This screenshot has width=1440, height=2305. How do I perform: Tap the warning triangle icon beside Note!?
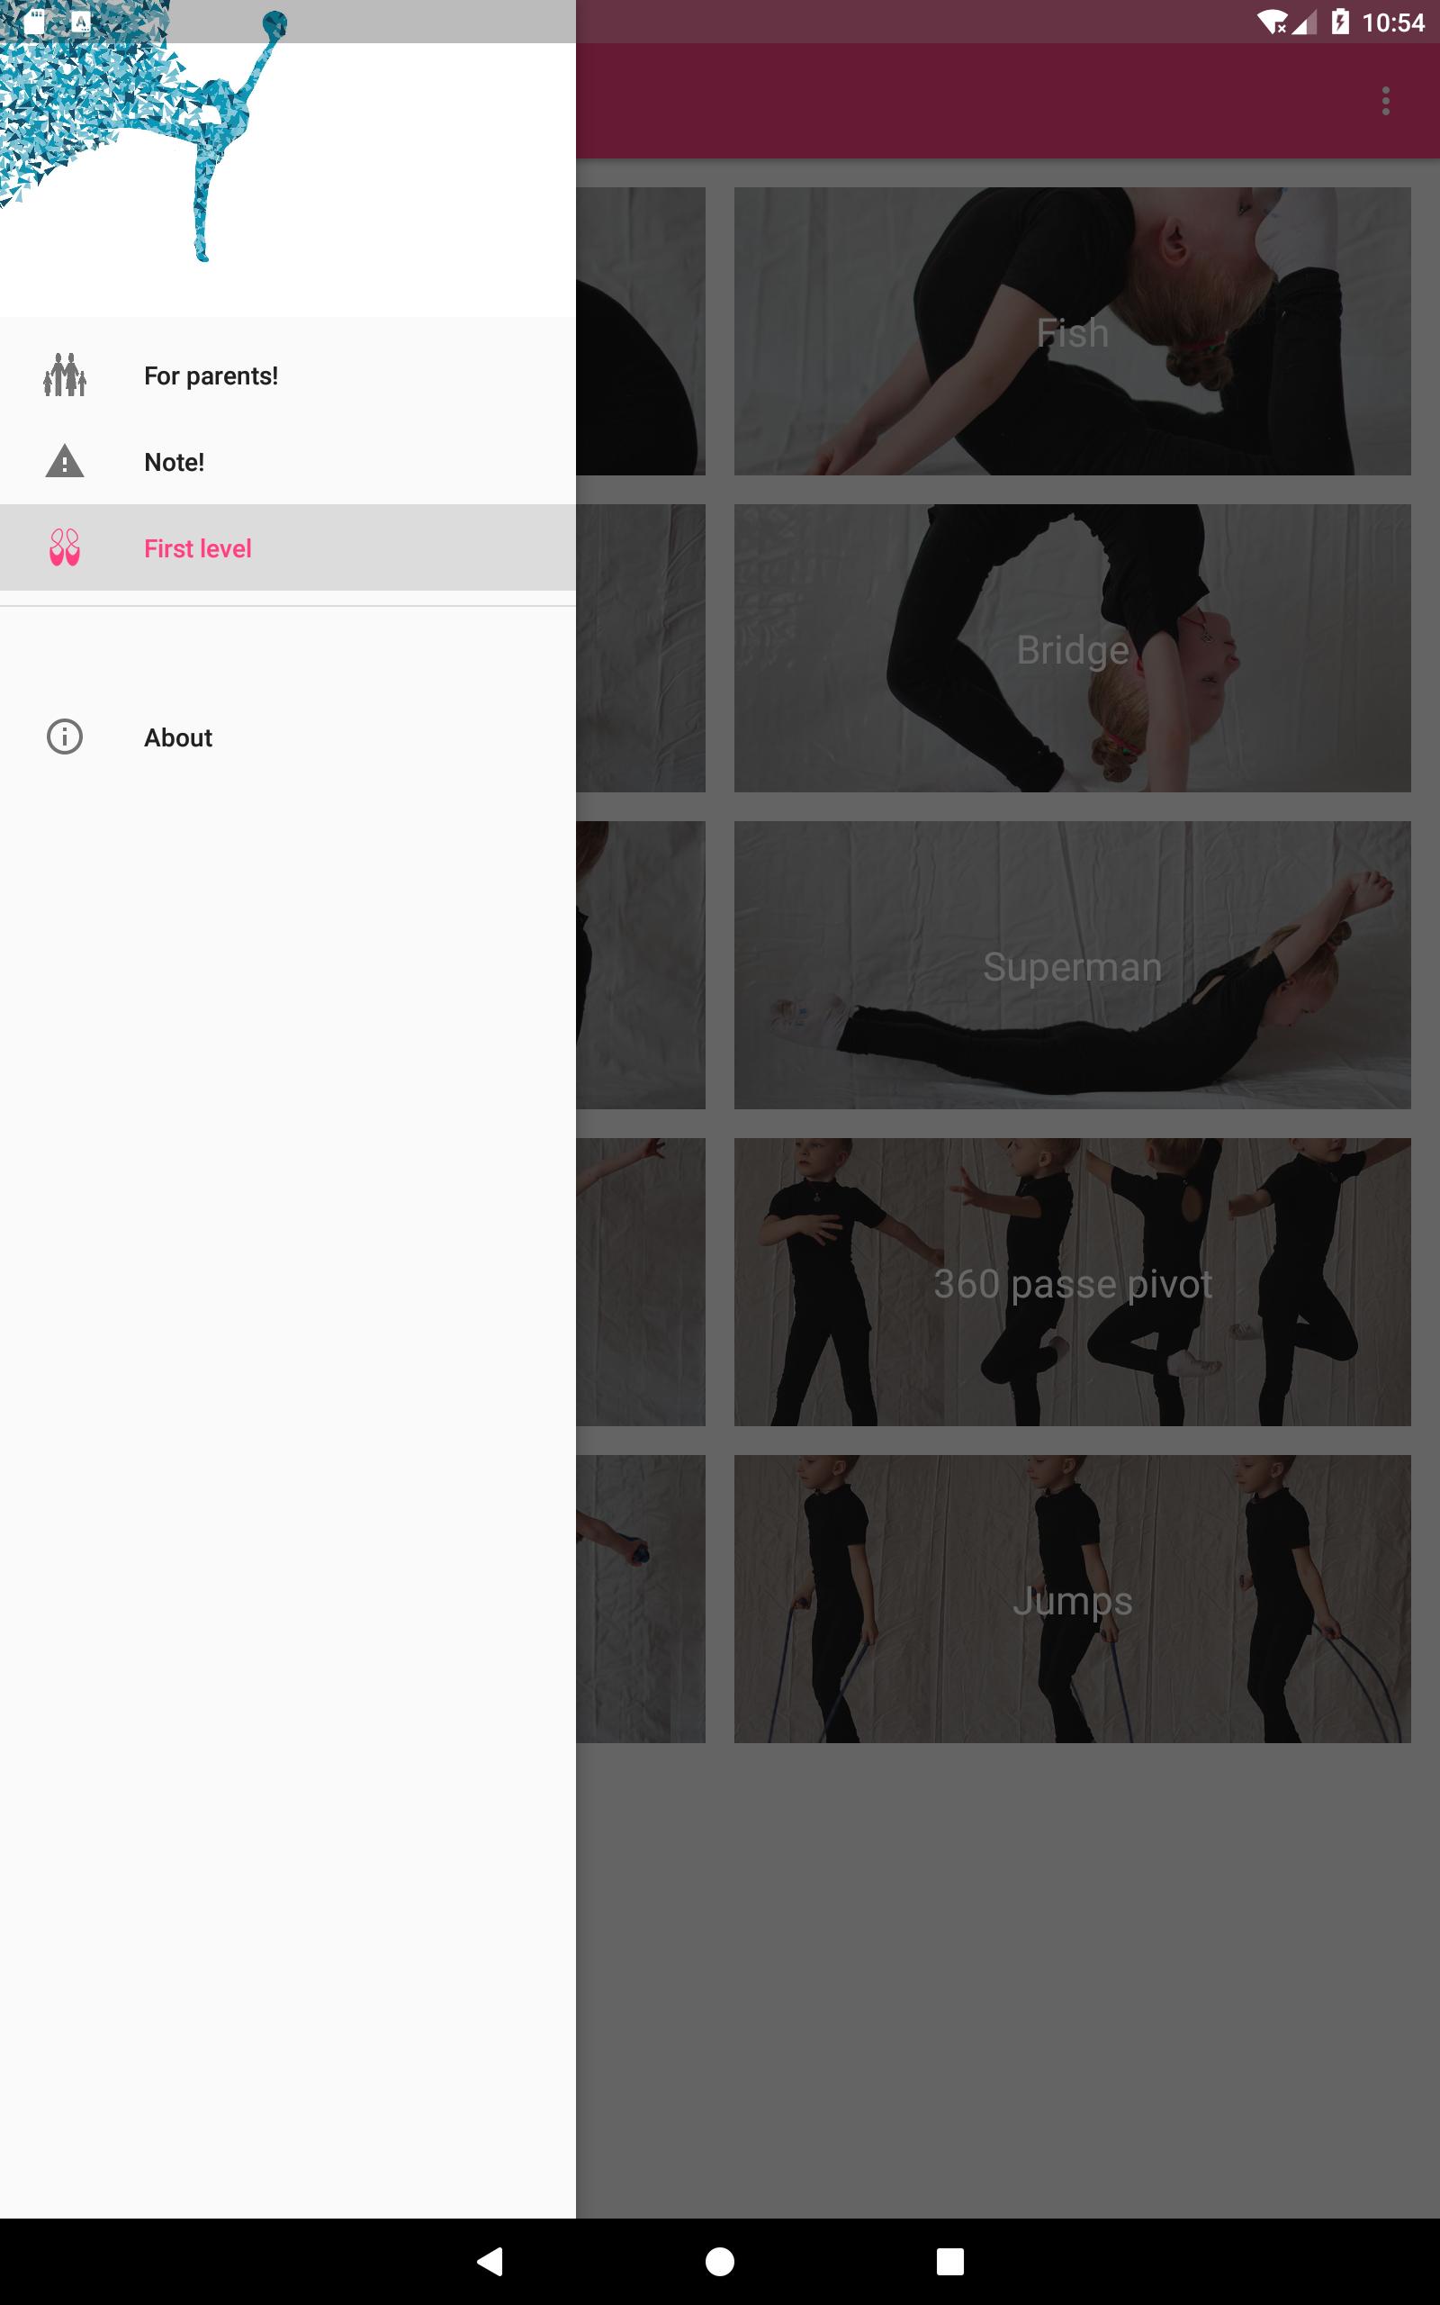(65, 461)
